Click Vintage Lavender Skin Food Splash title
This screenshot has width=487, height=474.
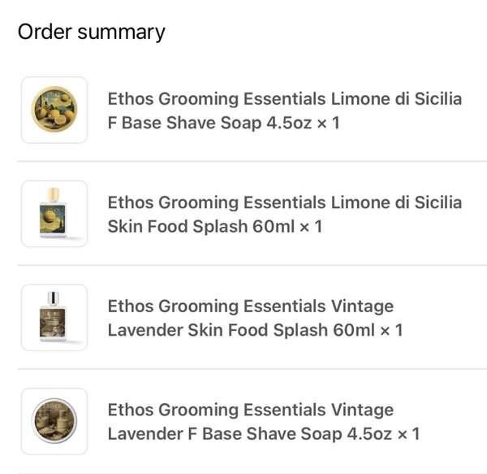point(256,318)
